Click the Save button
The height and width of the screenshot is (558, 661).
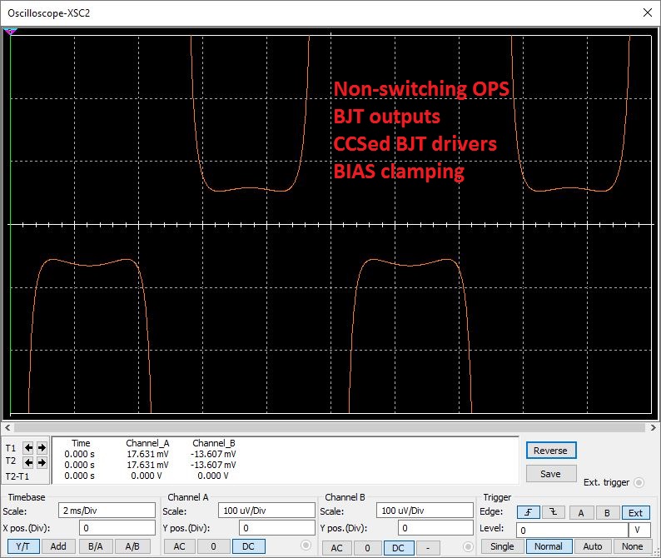551,474
